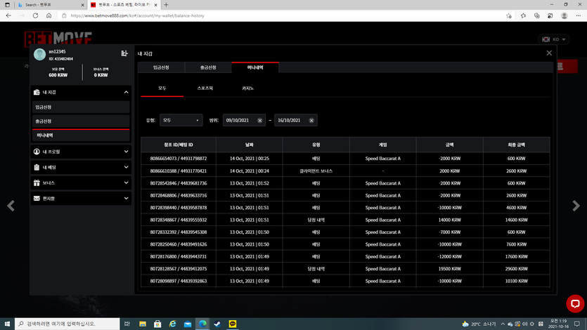The image size is (587, 330).
Task: Open the browser favorites list icon
Action: 523,15
